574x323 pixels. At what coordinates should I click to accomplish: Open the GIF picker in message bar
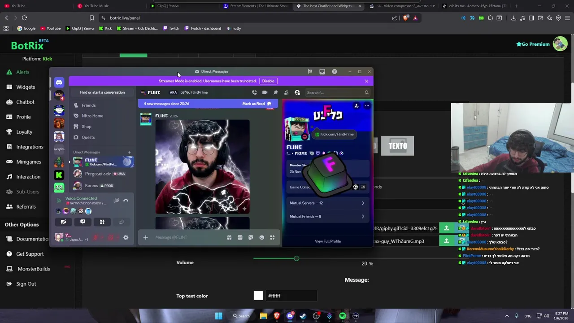click(240, 237)
